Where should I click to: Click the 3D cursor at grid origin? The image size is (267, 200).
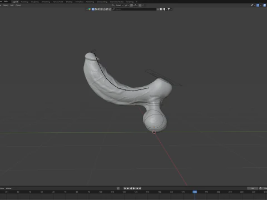pos(154,132)
